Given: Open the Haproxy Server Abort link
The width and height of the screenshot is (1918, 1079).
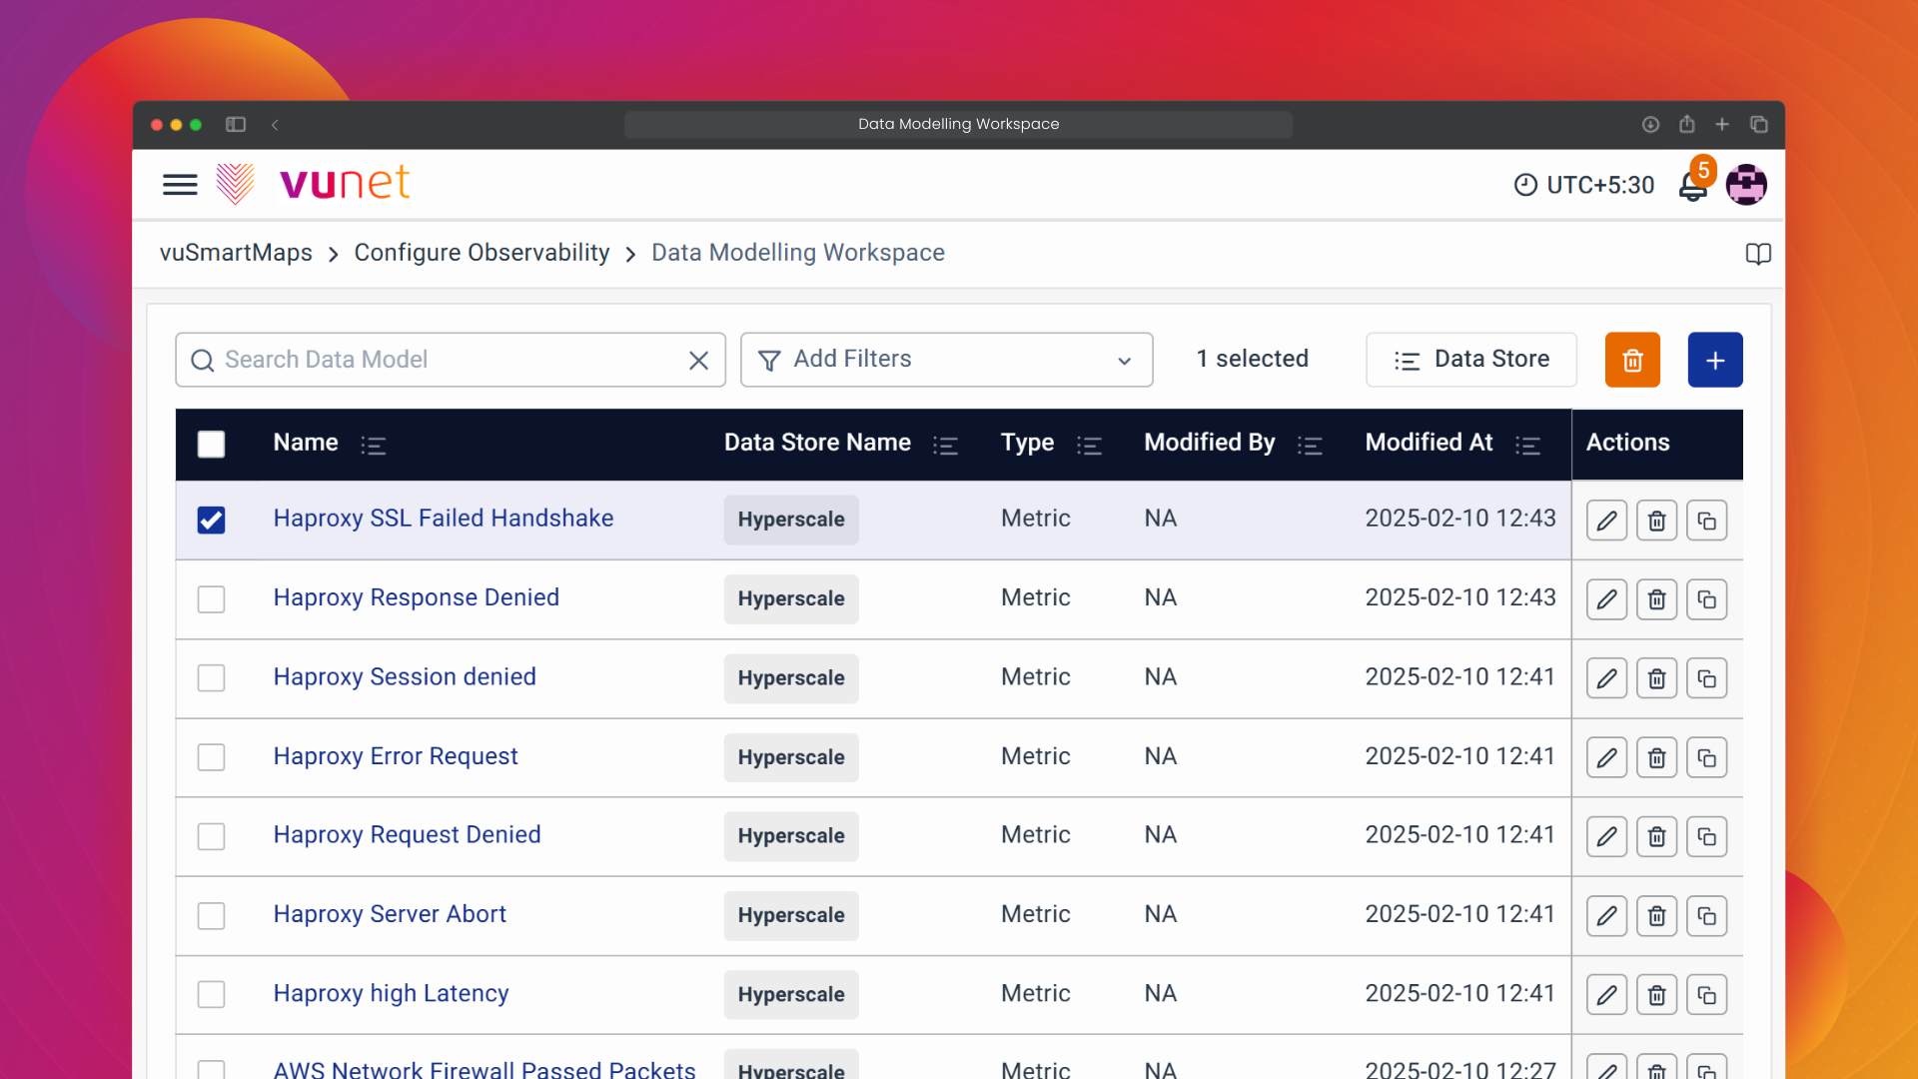Looking at the screenshot, I should pyautogui.click(x=390, y=914).
